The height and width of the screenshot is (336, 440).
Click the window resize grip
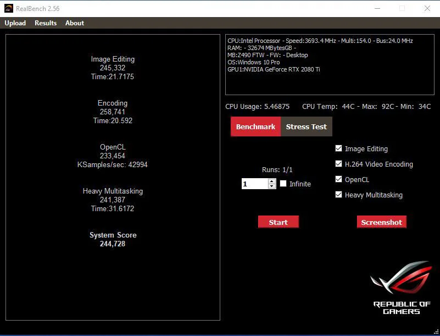[x=436, y=332]
